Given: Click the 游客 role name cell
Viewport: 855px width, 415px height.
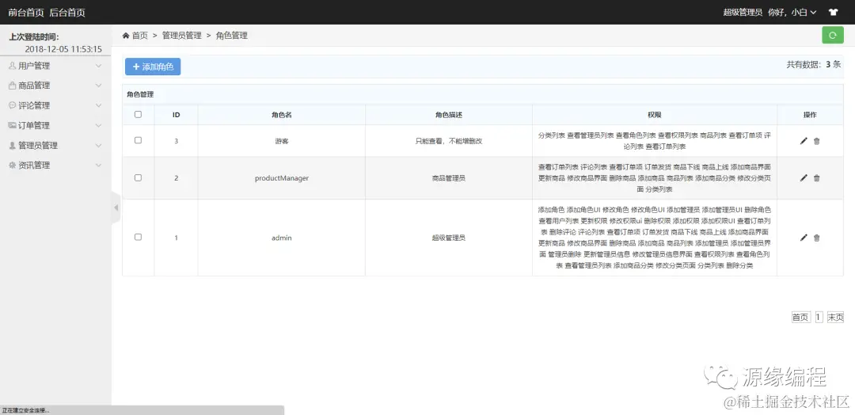Looking at the screenshot, I should (x=281, y=141).
